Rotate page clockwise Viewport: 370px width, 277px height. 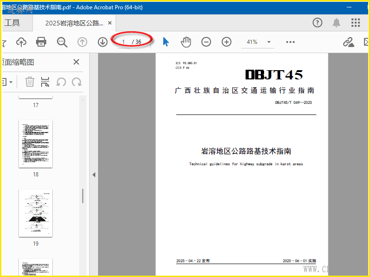[x=77, y=82]
